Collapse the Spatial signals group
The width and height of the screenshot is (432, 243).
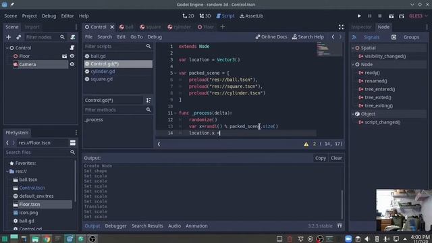pos(353,48)
